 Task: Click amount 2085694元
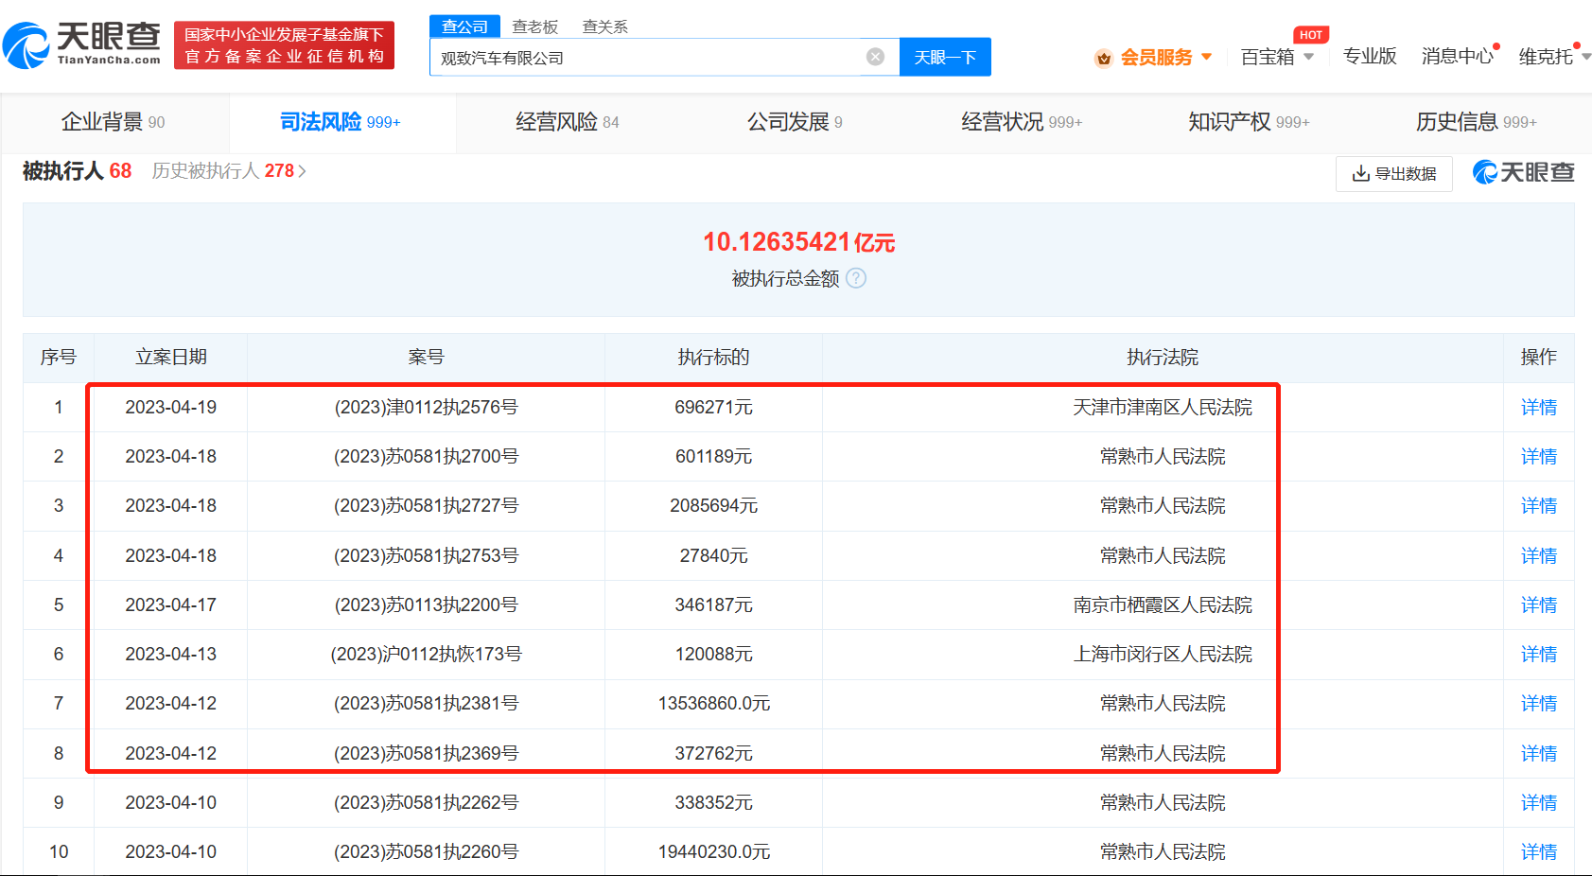[x=714, y=506]
